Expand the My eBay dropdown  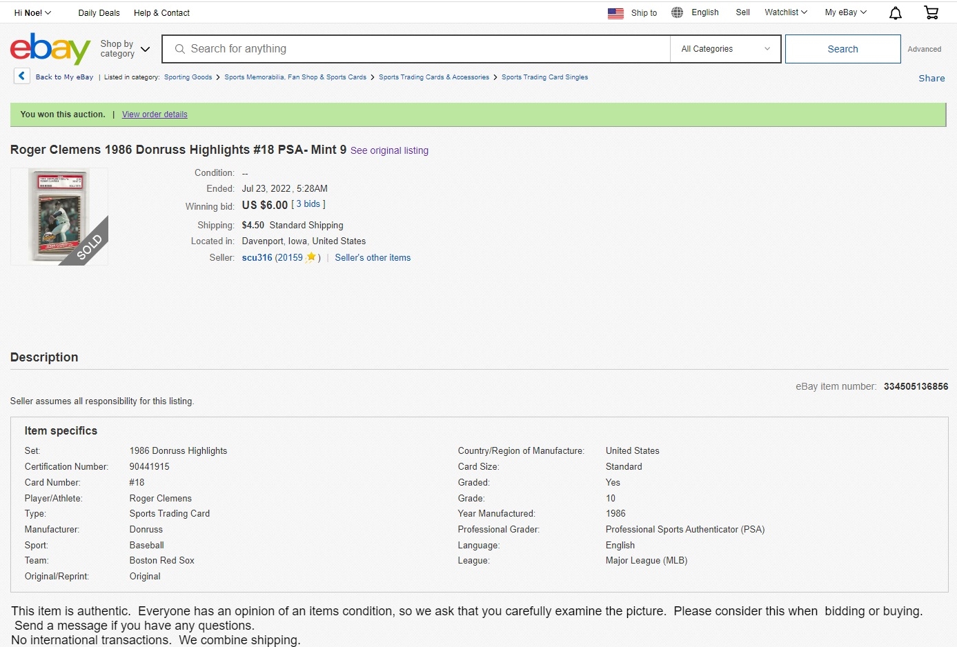(x=846, y=12)
